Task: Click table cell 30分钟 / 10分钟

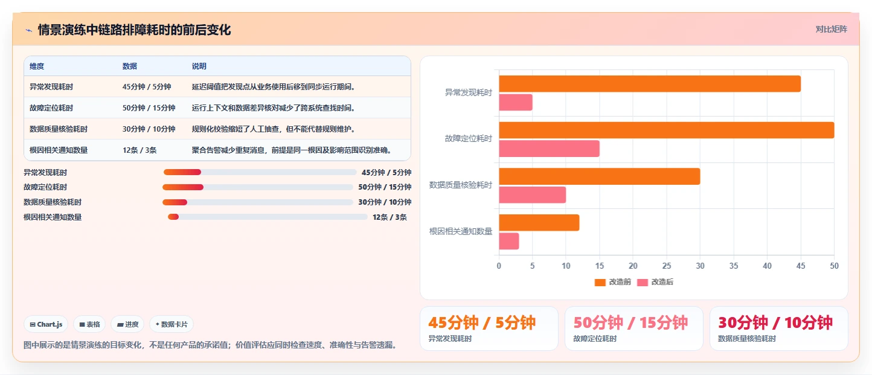Action: pyautogui.click(x=149, y=129)
